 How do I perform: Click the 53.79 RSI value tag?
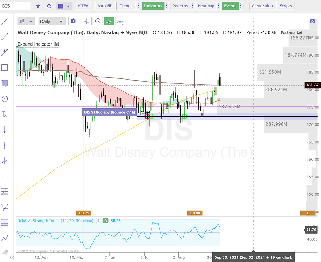click(x=311, y=230)
